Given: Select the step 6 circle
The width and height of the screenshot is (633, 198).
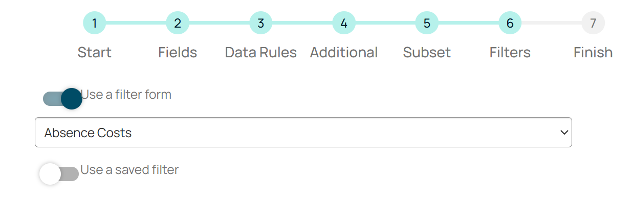Looking at the screenshot, I should coord(510,23).
